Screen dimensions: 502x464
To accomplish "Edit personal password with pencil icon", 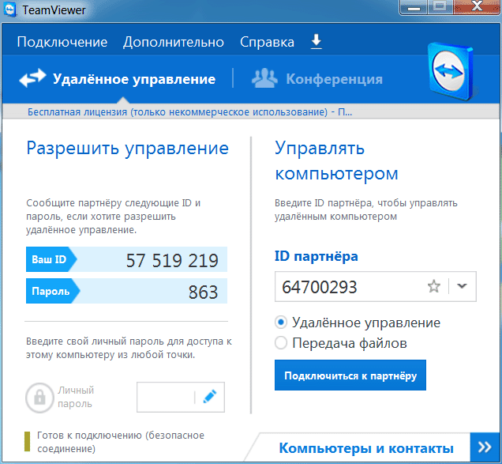I will click(210, 397).
